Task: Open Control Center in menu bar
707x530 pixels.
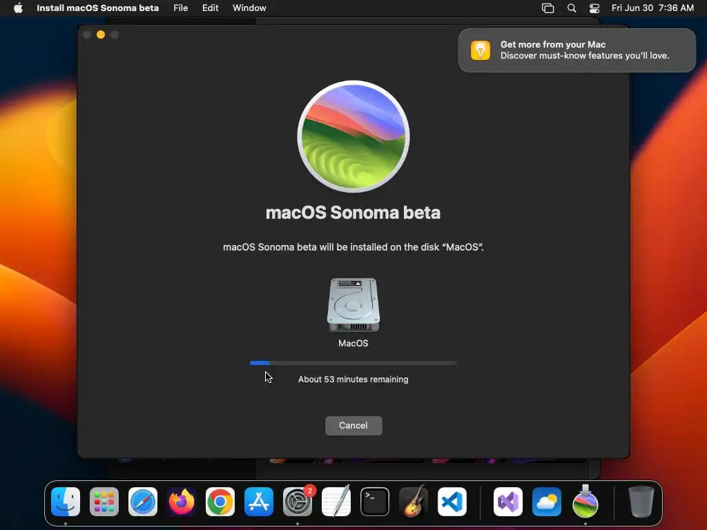Action: 594,8
